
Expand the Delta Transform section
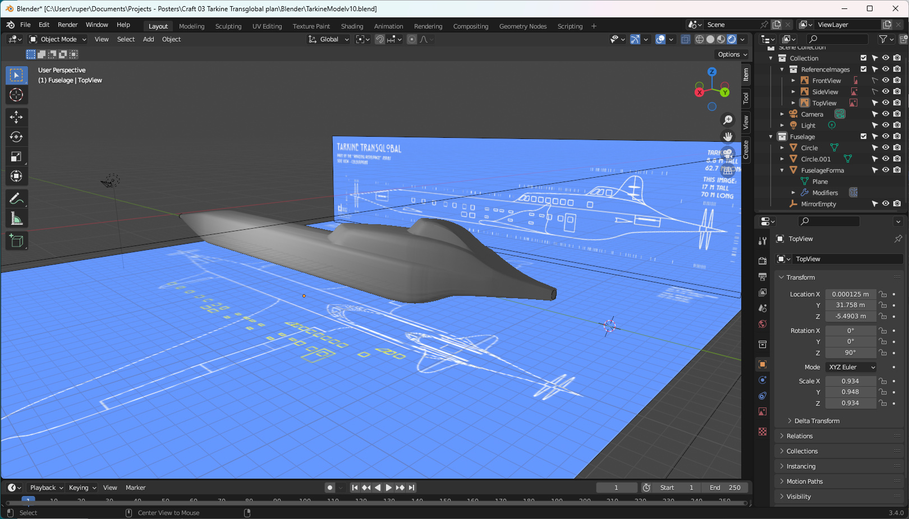816,421
